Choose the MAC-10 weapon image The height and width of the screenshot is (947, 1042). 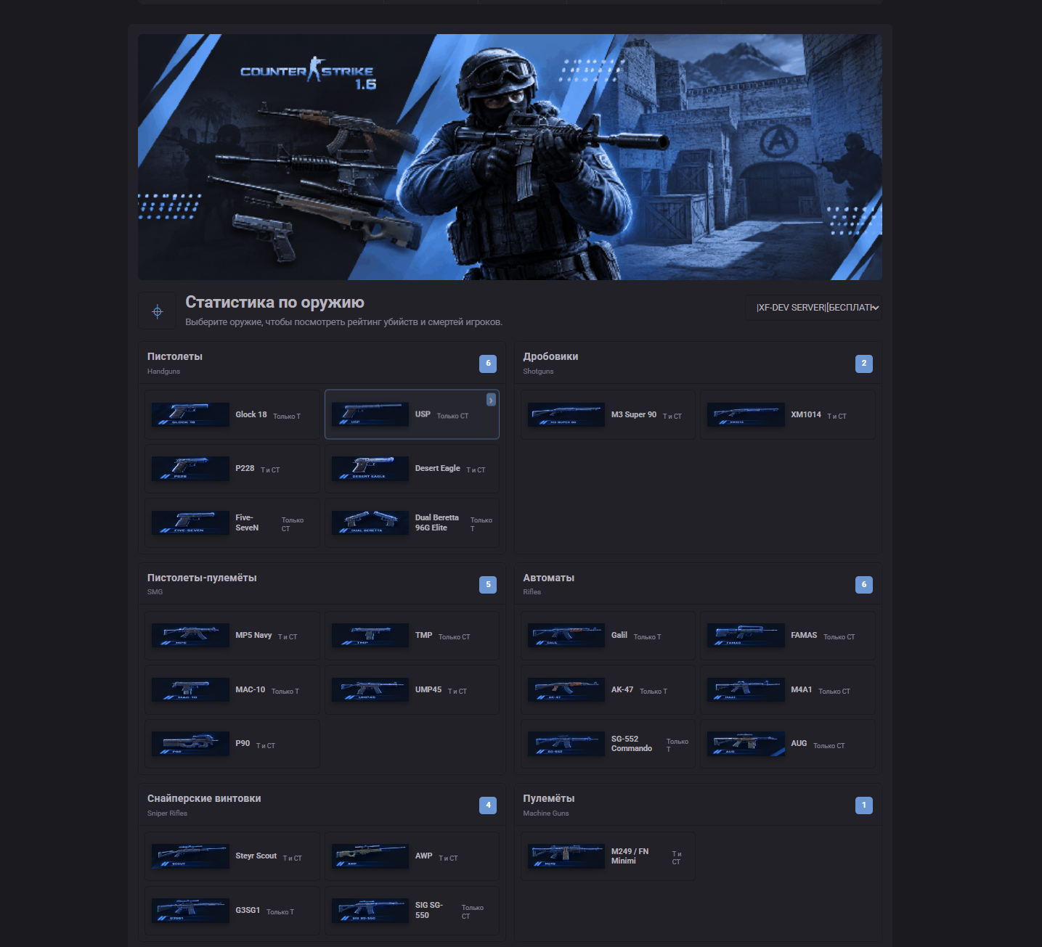click(x=190, y=689)
